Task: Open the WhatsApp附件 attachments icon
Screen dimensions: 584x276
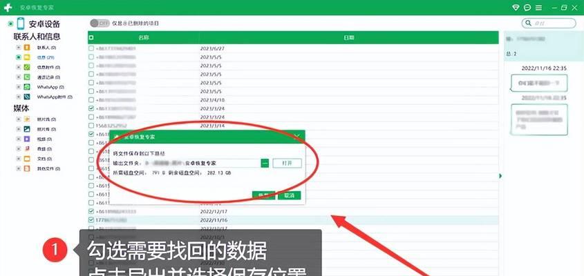Action: pos(27,97)
